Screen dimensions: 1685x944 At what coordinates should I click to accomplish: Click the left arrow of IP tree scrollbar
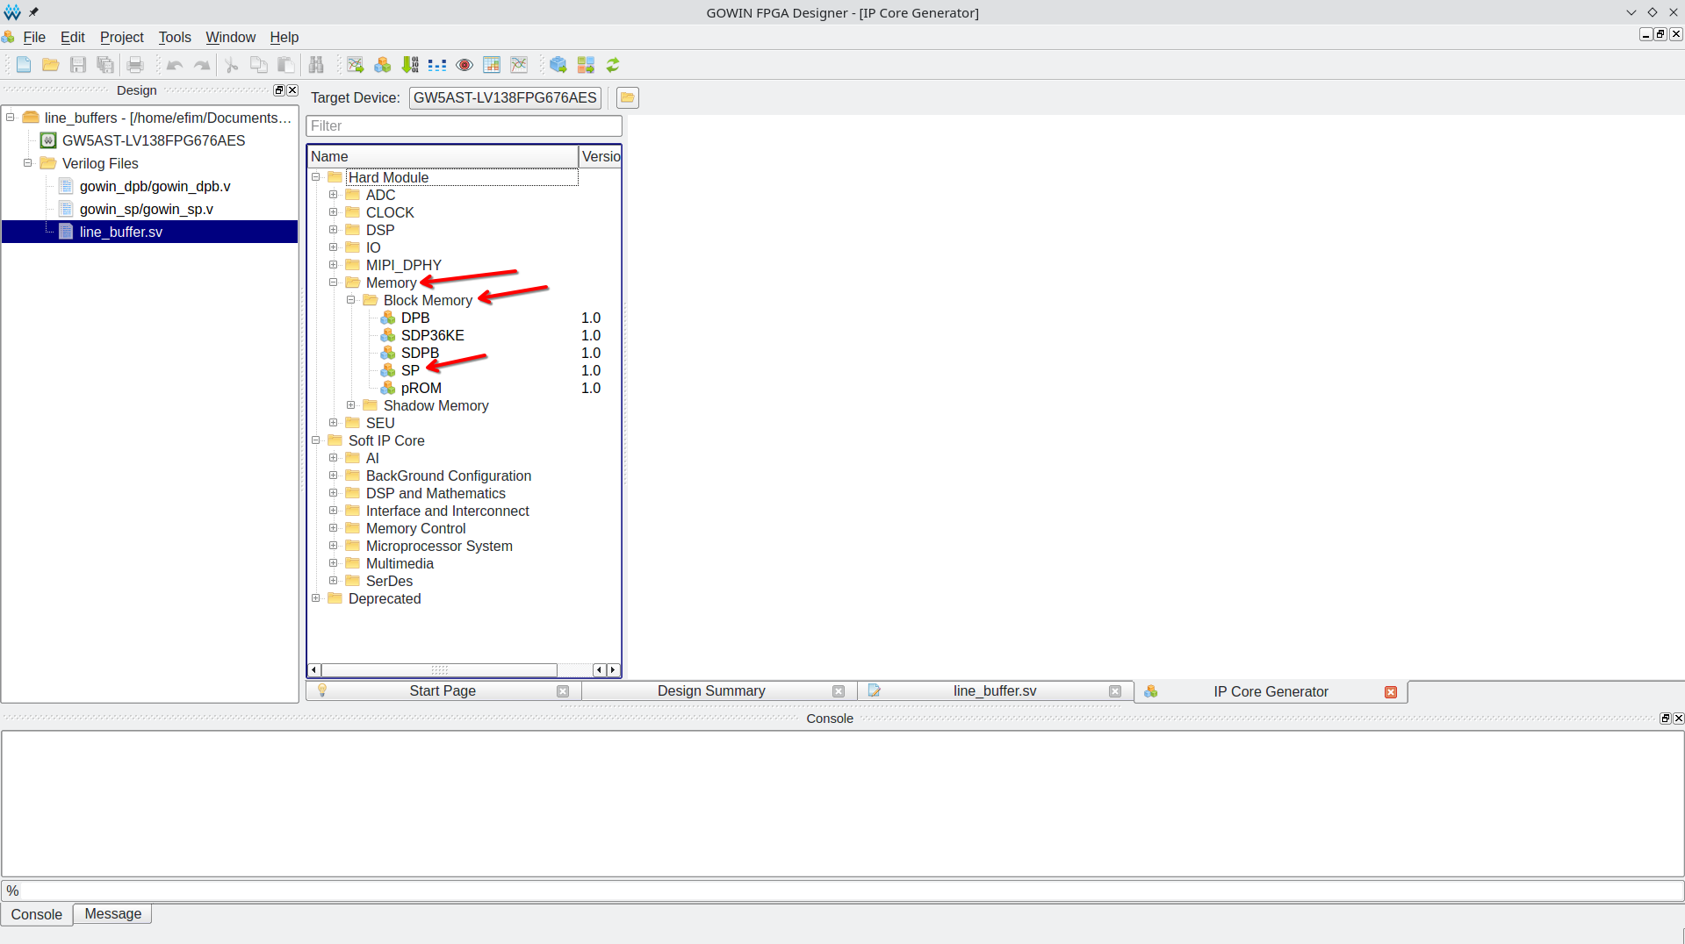coord(314,670)
